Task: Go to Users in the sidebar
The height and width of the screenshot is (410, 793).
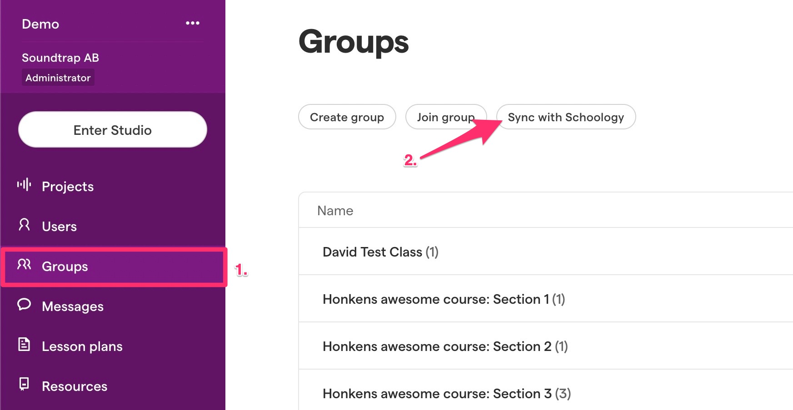Action: point(59,227)
